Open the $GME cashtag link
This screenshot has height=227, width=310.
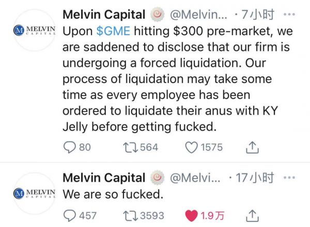click(112, 31)
